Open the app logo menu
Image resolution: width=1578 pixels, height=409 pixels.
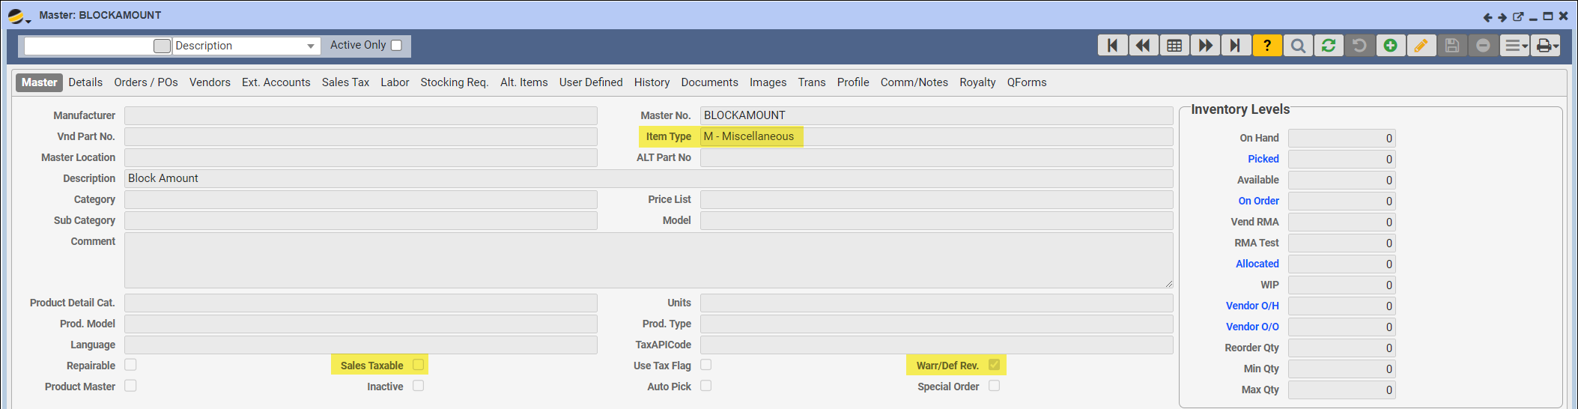[17, 16]
